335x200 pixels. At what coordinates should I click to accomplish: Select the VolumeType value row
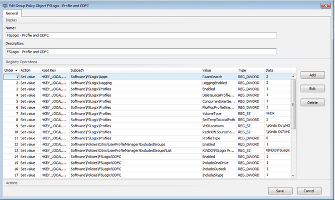[147, 114]
